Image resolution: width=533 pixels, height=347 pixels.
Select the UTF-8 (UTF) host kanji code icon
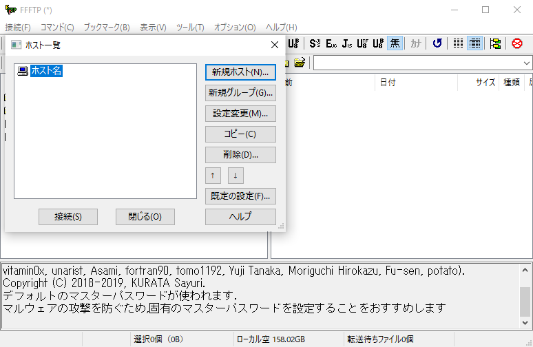pos(362,43)
